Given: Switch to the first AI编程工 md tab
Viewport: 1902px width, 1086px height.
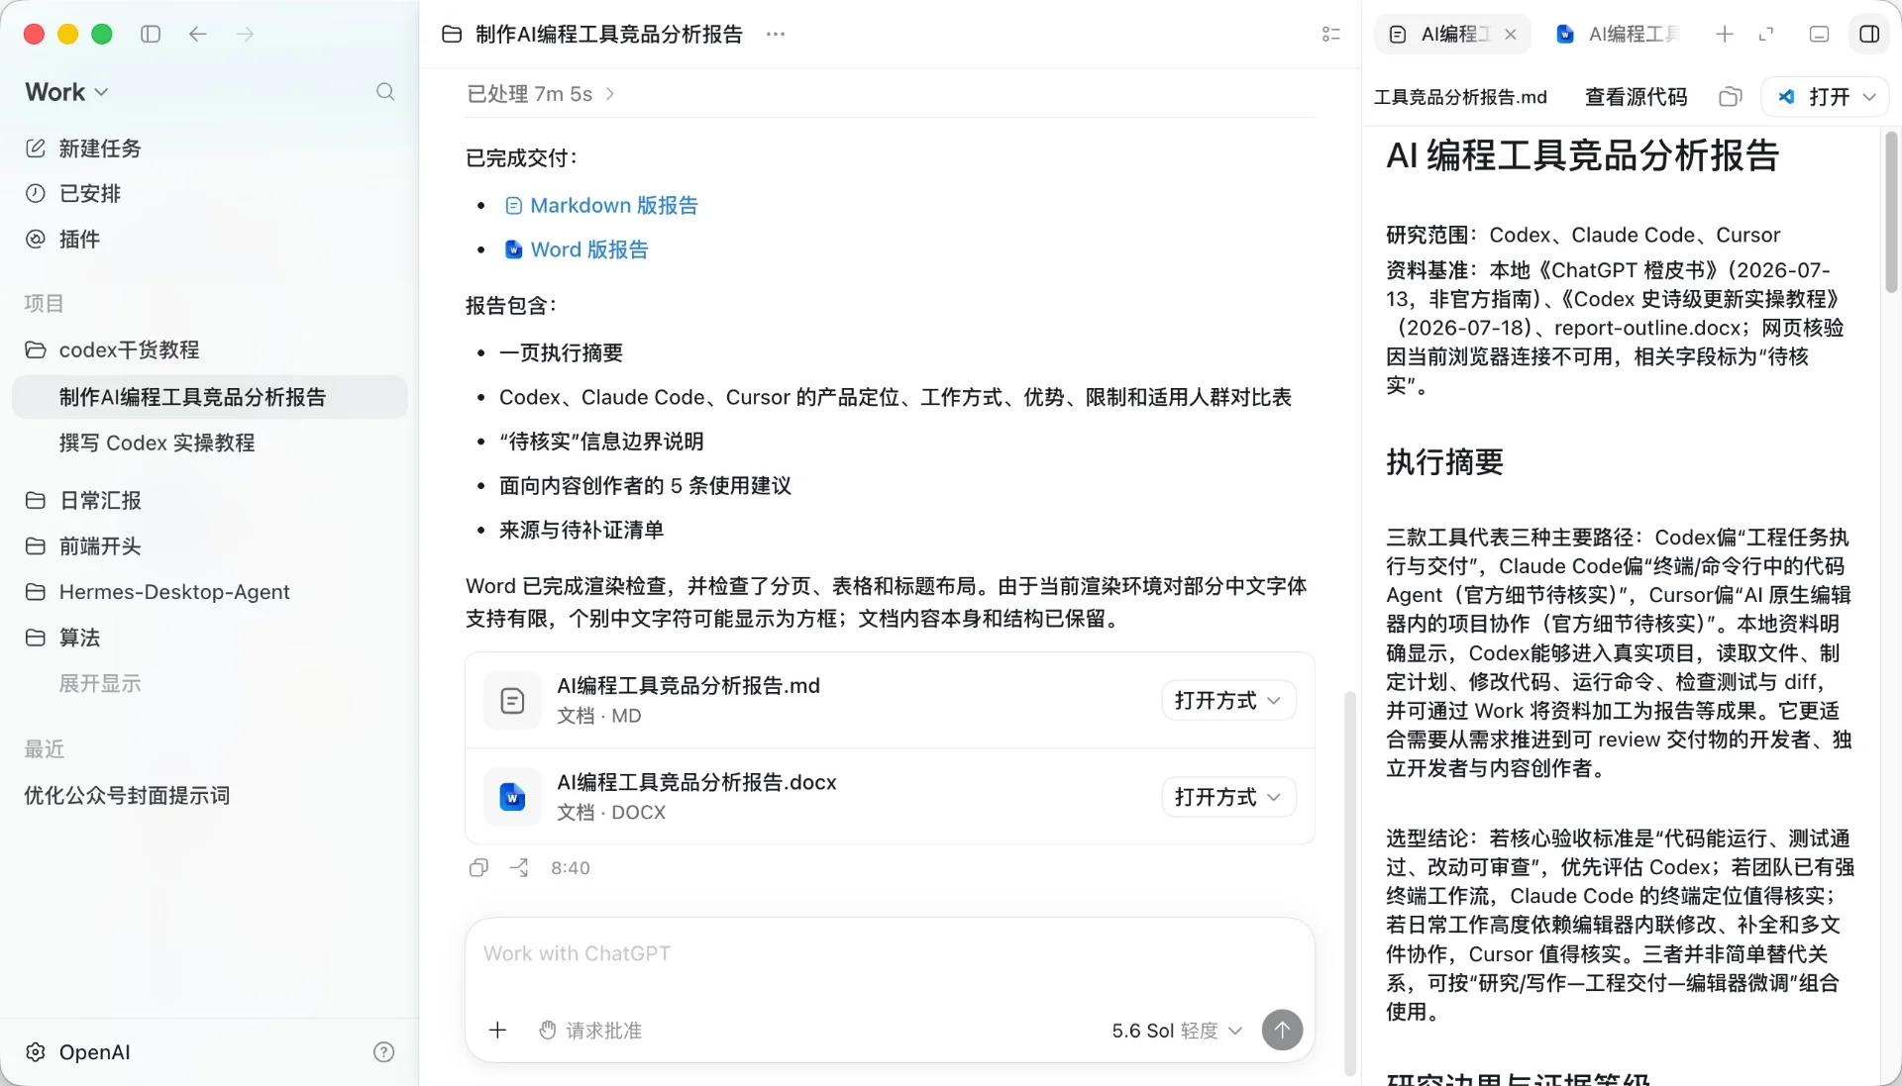Looking at the screenshot, I should click(x=1441, y=34).
